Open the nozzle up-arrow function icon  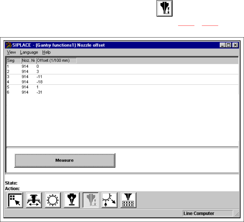point(72,200)
